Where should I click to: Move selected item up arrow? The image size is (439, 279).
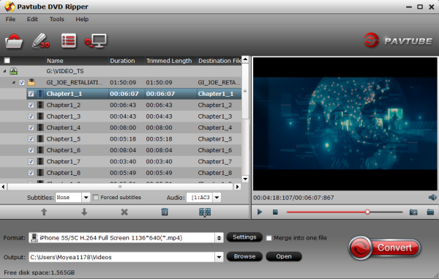pos(44,212)
